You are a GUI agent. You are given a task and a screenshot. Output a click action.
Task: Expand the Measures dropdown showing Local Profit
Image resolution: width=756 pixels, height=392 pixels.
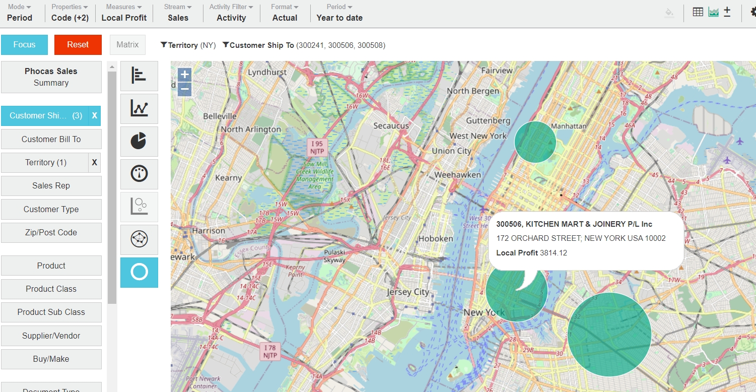coord(124,13)
